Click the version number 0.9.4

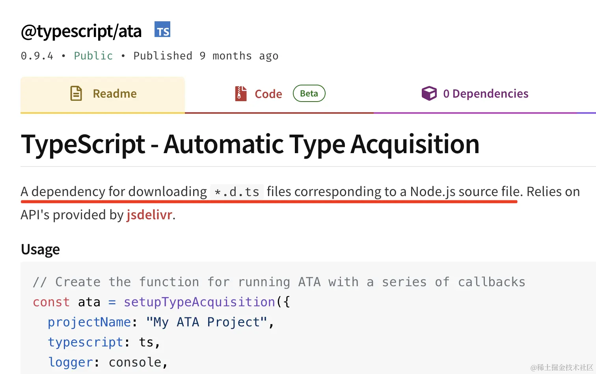[x=37, y=56]
